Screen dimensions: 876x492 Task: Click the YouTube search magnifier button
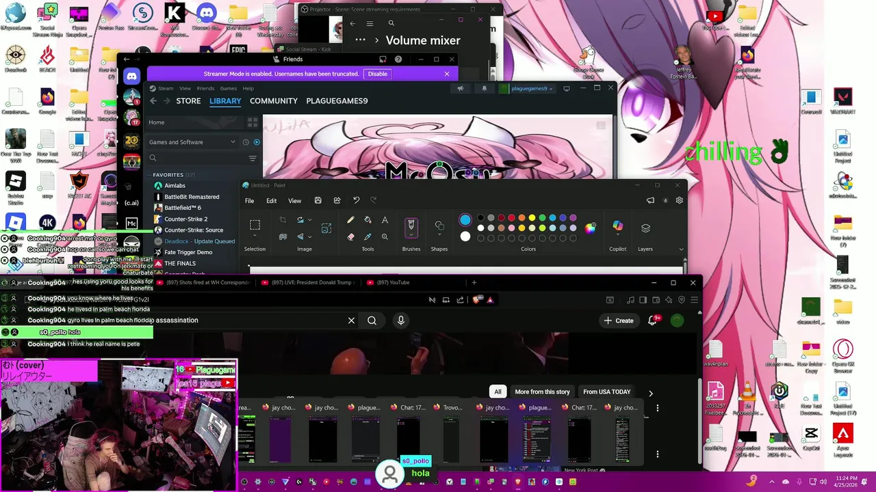click(372, 320)
